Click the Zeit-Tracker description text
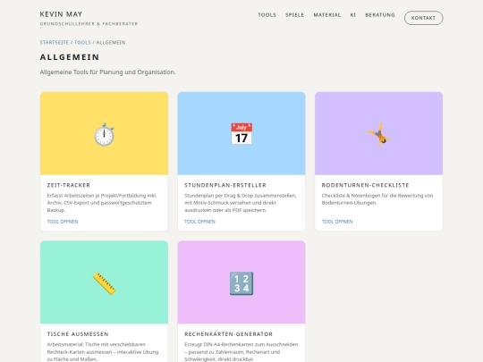The width and height of the screenshot is (483, 362). coord(102,203)
